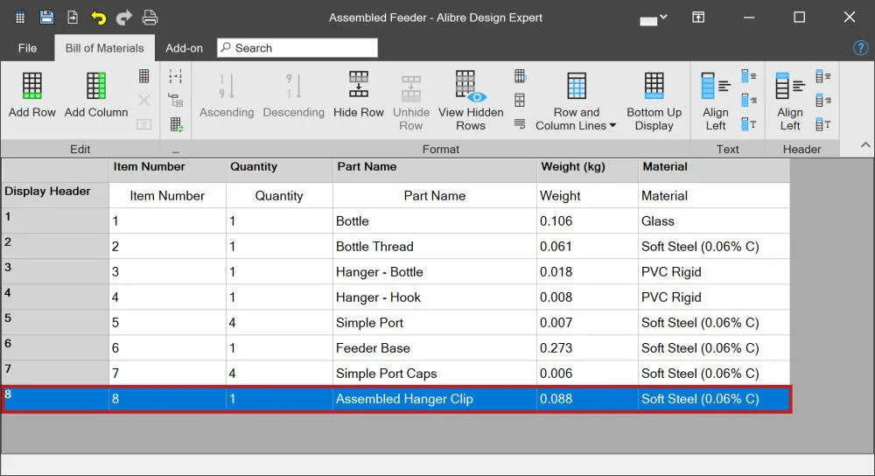
Task: Click the Hanger - Bottle cell
Action: (435, 272)
